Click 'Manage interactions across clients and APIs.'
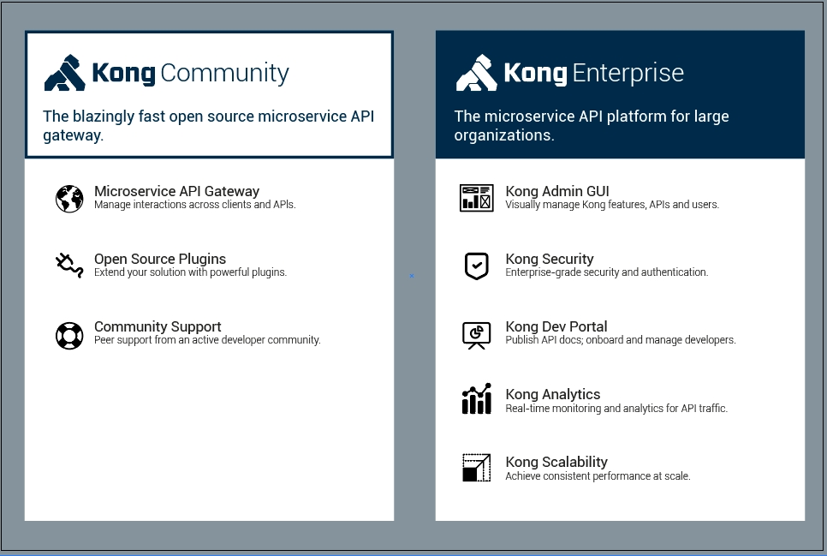The height and width of the screenshot is (556, 827). click(194, 205)
